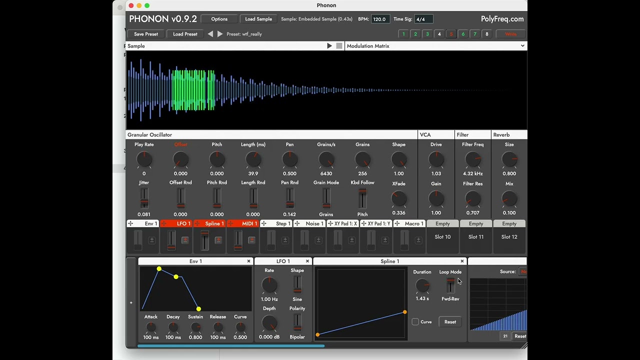Viewport: 640px width, 360px height.
Task: Click the Grain Mode selector showing Grains
Action: (x=326, y=199)
